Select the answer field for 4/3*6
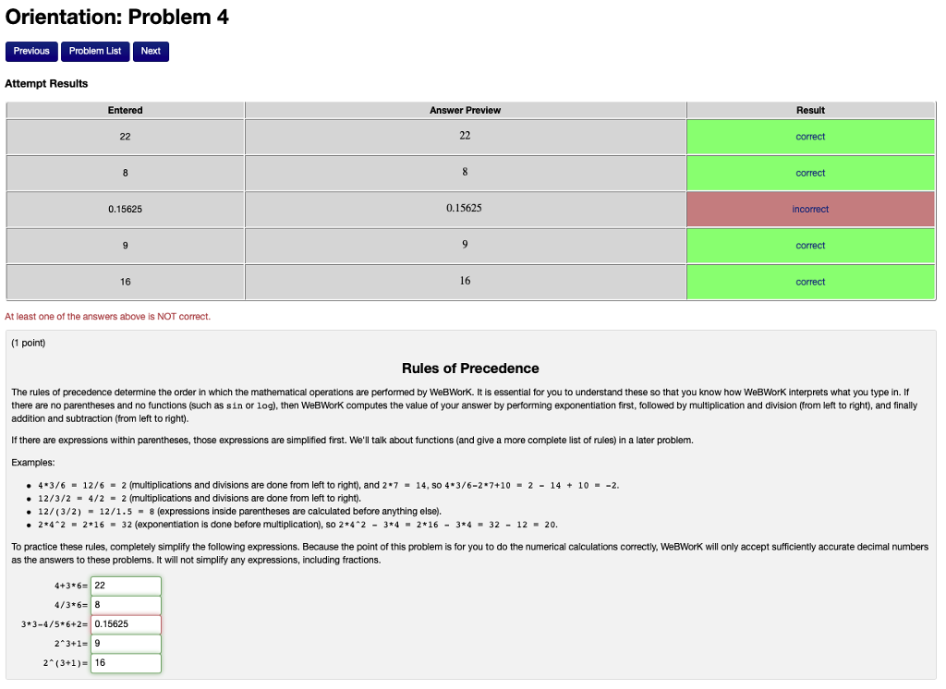Image resolution: width=946 pixels, height=689 pixels. point(125,604)
